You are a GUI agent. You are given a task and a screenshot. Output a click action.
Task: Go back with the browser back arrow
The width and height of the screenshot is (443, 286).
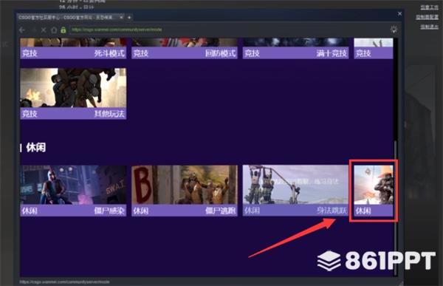[x=22, y=30]
